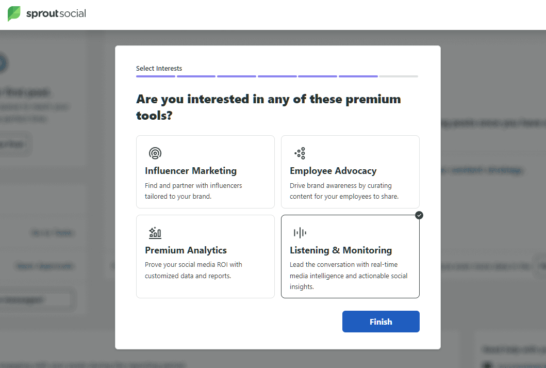This screenshot has height=368, width=546.
Task: Click the Employee Advocacy description text
Action: coord(344,191)
